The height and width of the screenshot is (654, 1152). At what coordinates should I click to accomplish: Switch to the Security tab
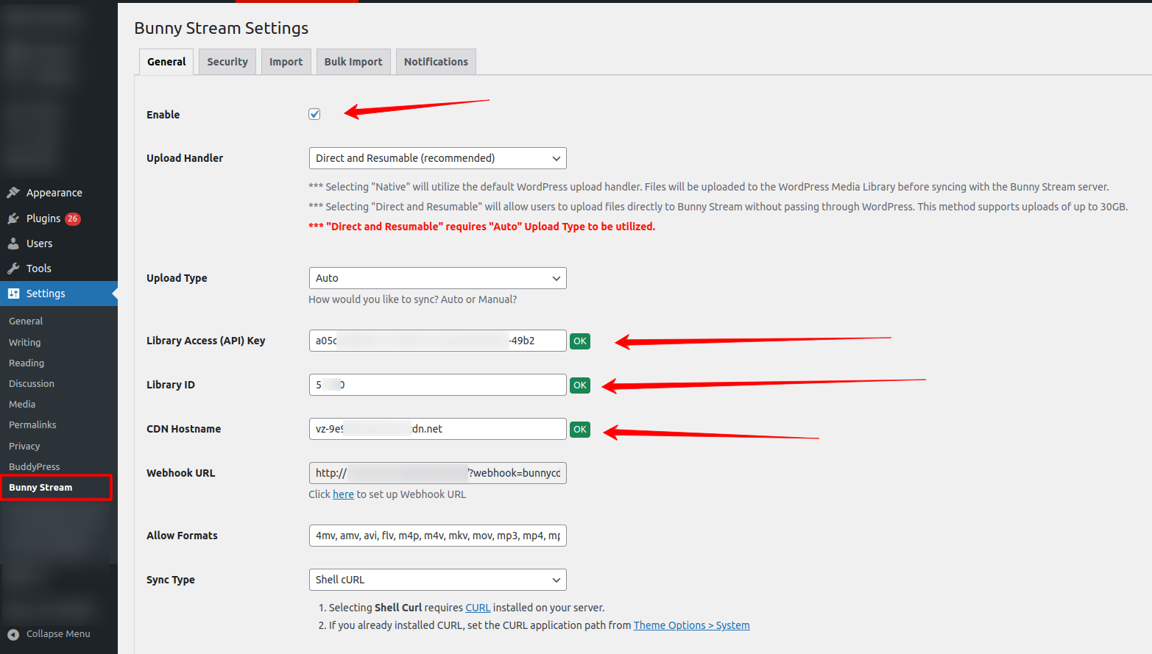[x=227, y=62]
